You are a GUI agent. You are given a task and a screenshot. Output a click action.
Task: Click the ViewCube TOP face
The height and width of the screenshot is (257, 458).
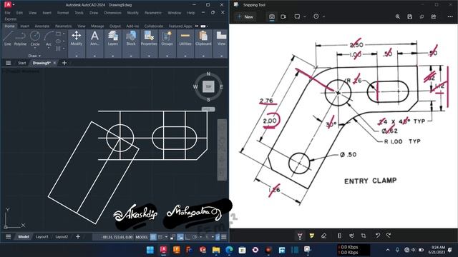coord(208,86)
